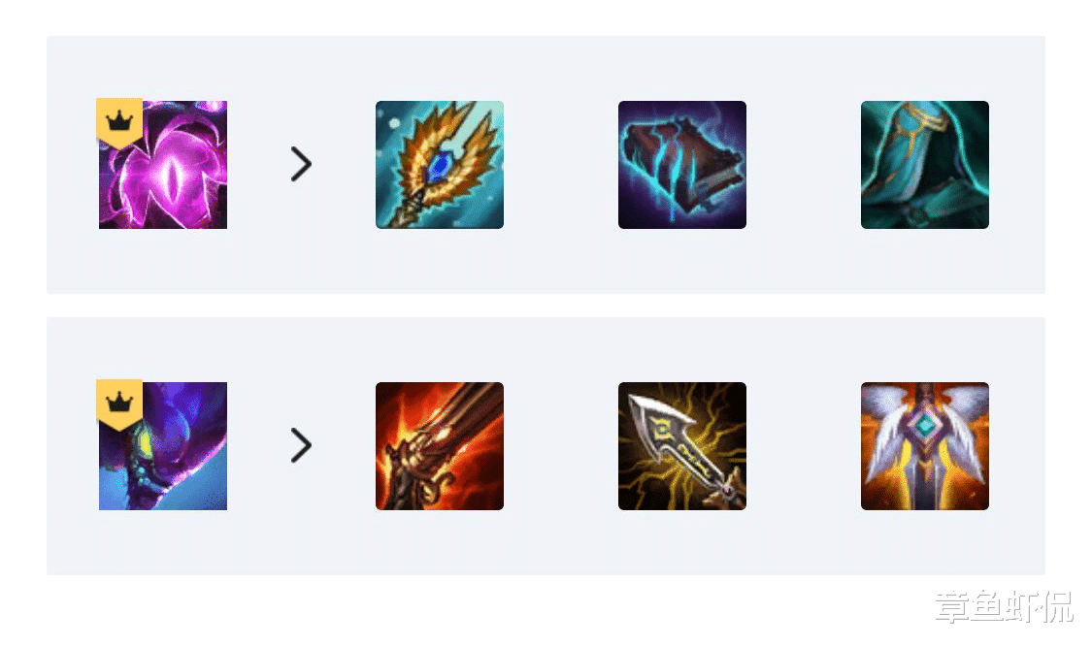Select the torn glowing spellbook item icon
This screenshot has height=646, width=1092.
coord(681,165)
